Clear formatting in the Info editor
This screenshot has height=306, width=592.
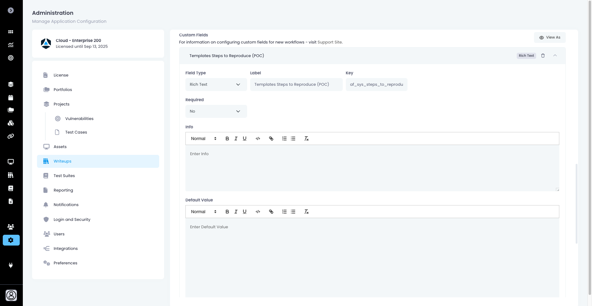306,139
